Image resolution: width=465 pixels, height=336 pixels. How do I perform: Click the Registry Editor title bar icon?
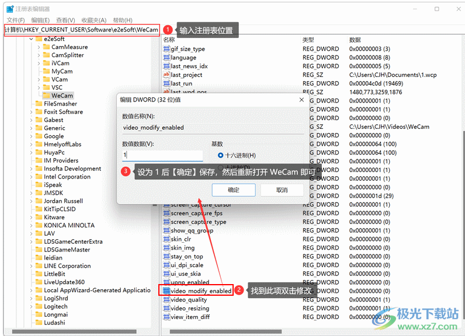pyautogui.click(x=10, y=9)
